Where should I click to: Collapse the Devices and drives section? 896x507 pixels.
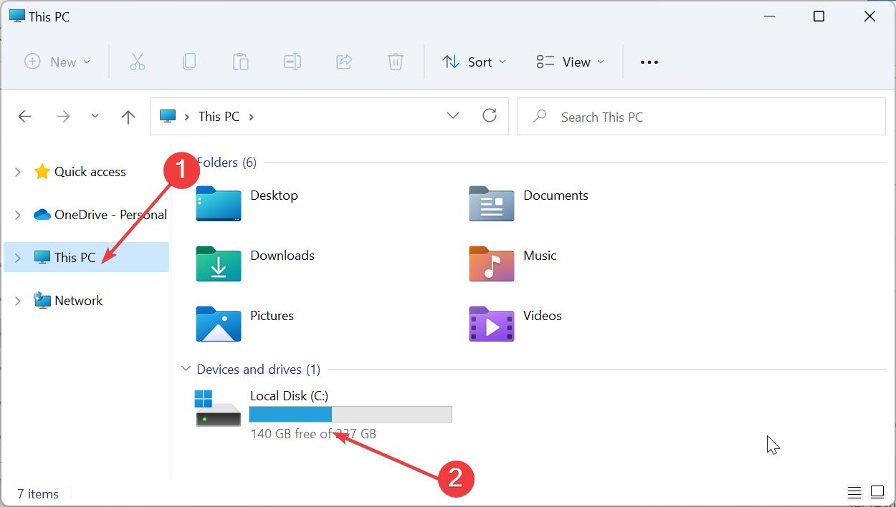tap(186, 369)
